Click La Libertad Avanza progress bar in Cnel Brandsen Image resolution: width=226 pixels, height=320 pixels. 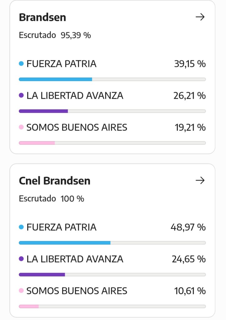click(112, 275)
